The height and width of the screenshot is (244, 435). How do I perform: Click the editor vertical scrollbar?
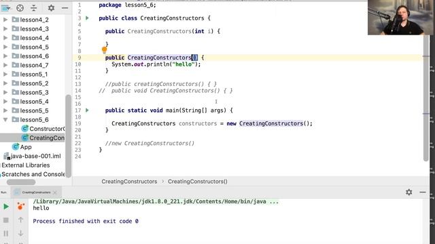click(x=426, y=98)
